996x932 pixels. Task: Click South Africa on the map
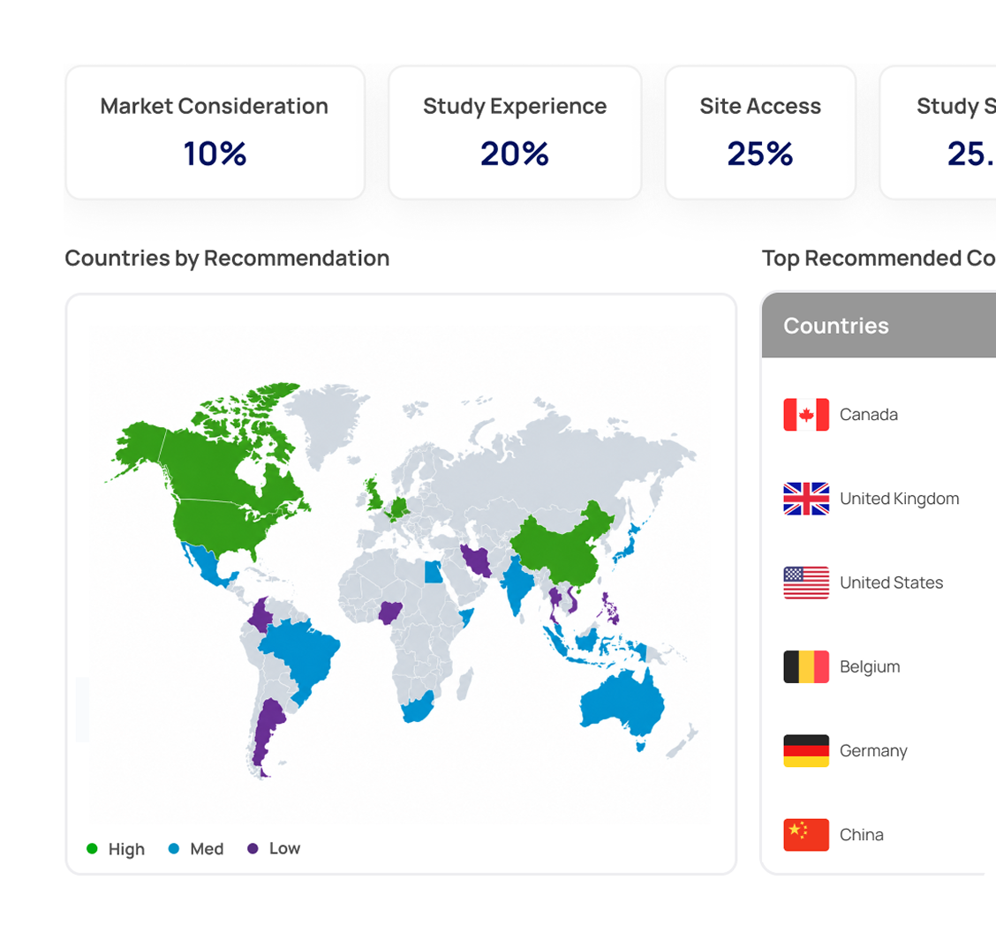(x=418, y=708)
